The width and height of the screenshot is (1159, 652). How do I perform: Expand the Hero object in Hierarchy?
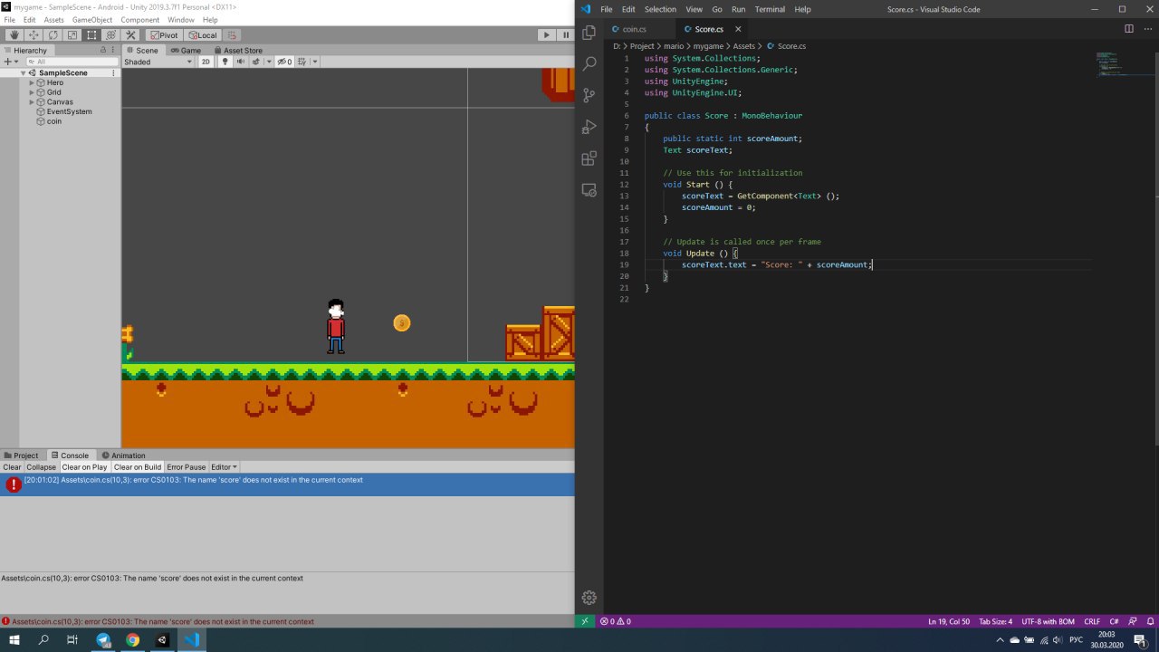click(32, 82)
